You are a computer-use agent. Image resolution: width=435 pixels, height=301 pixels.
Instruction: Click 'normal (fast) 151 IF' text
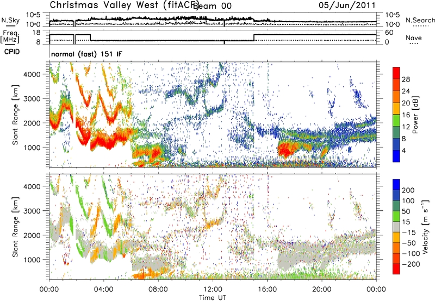click(86, 54)
